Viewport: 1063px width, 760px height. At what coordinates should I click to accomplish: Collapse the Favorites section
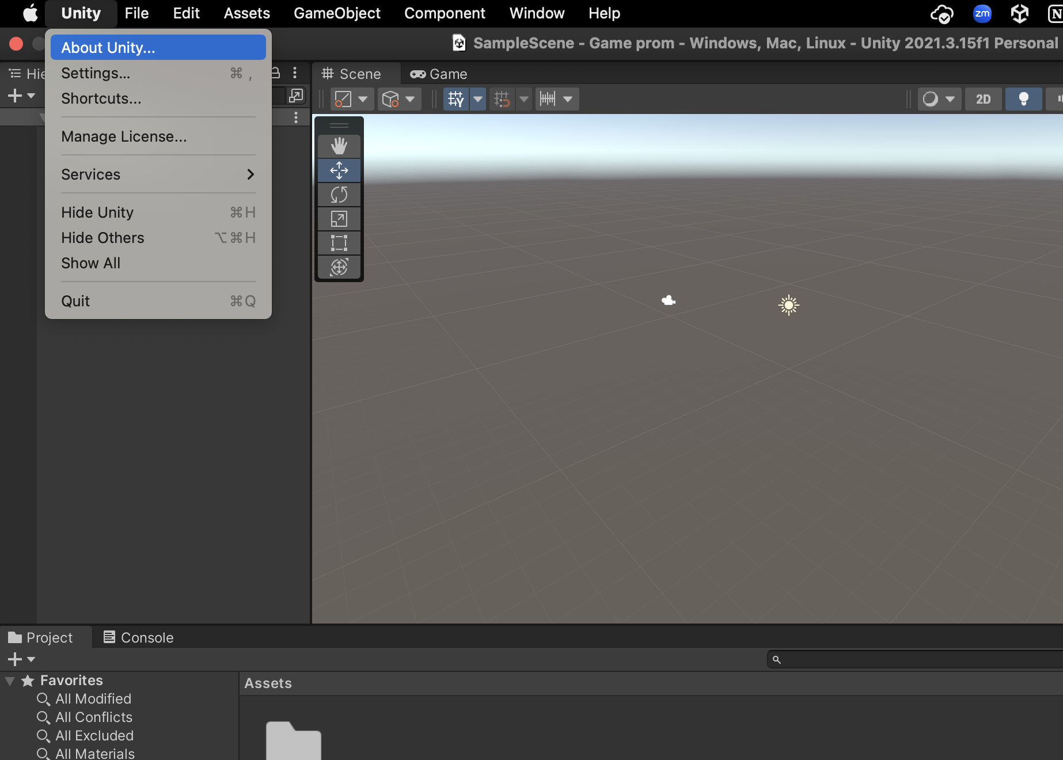click(10, 680)
